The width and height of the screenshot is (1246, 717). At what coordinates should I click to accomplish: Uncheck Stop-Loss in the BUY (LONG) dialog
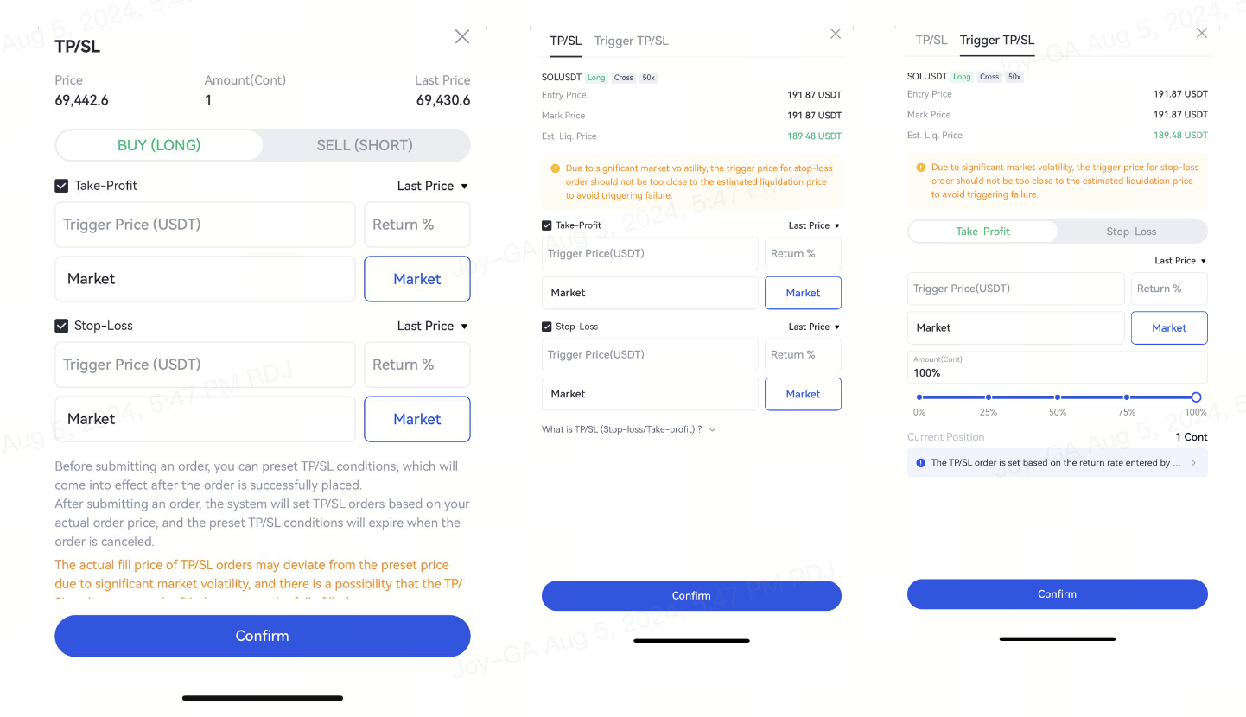tap(61, 326)
